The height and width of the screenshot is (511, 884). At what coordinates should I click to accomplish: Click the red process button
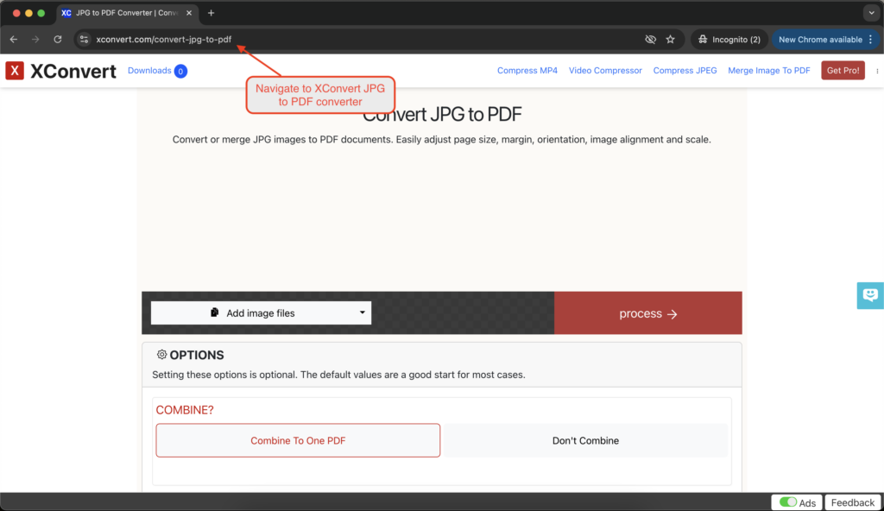click(647, 313)
